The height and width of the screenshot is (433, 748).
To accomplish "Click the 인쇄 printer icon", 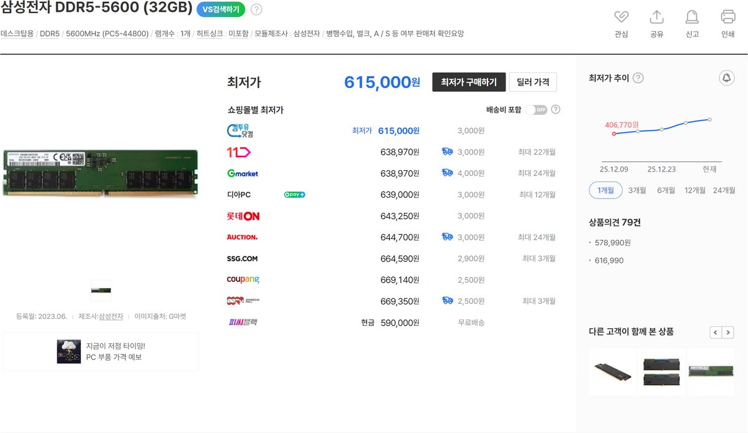I will (728, 16).
